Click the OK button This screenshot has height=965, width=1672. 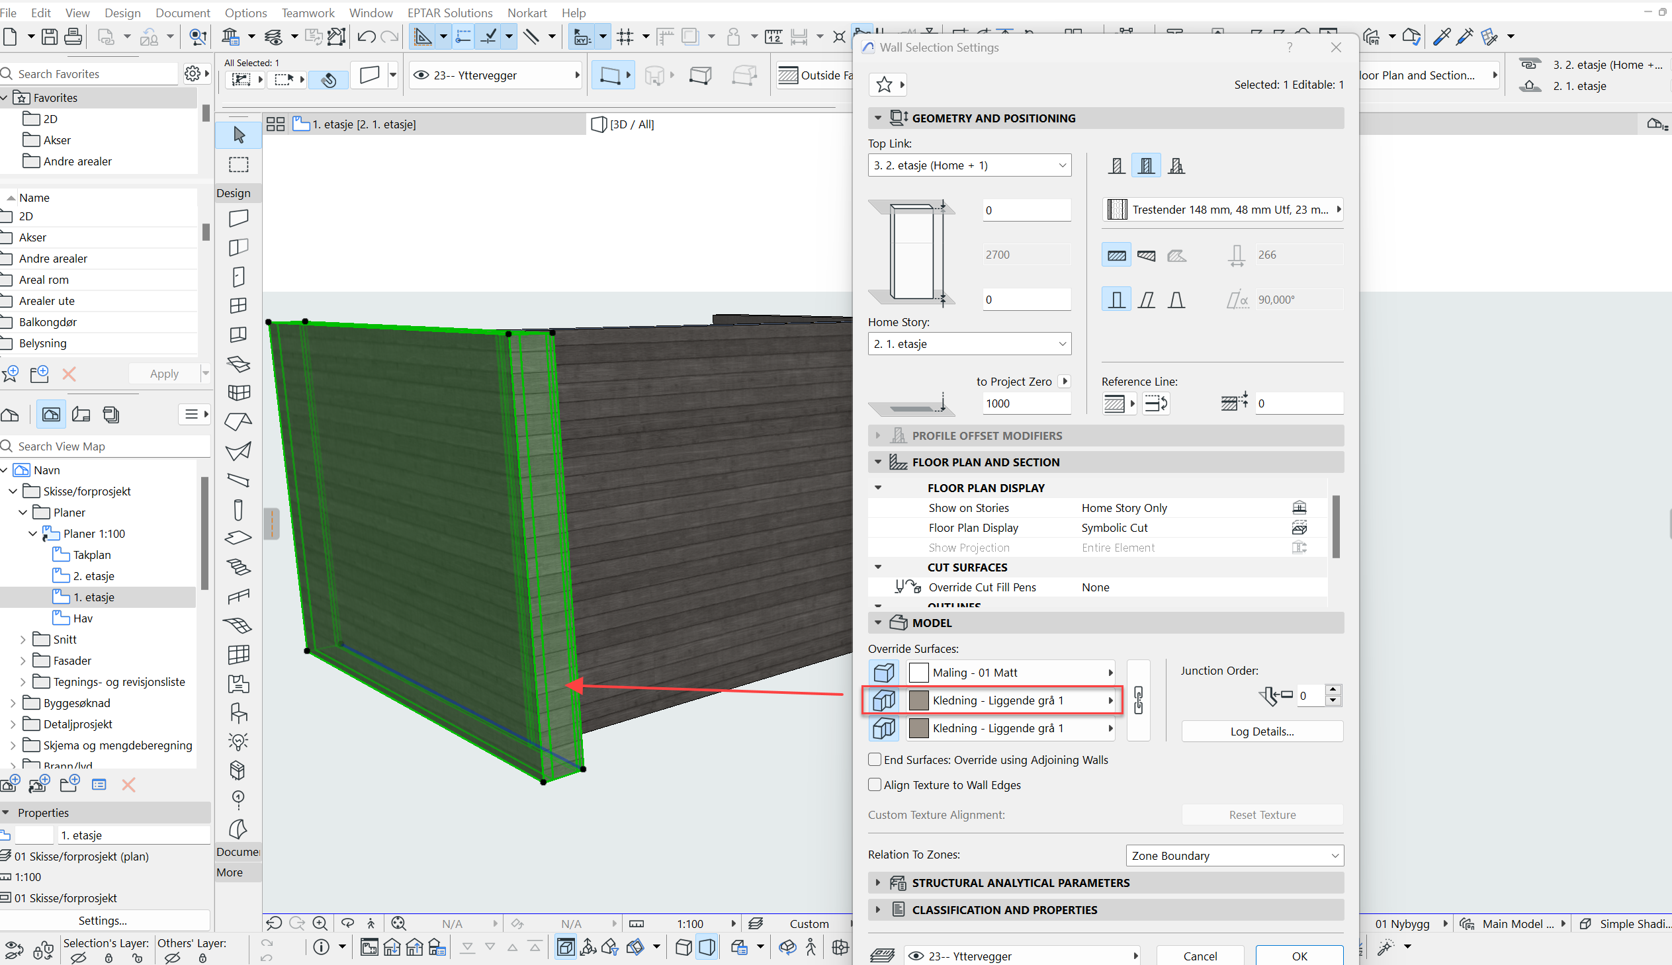click(x=1299, y=956)
